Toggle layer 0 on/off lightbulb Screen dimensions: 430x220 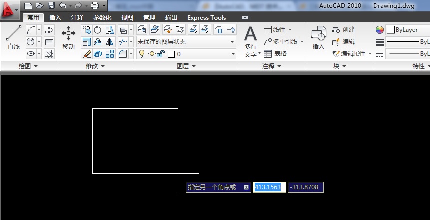pyautogui.click(x=142, y=54)
